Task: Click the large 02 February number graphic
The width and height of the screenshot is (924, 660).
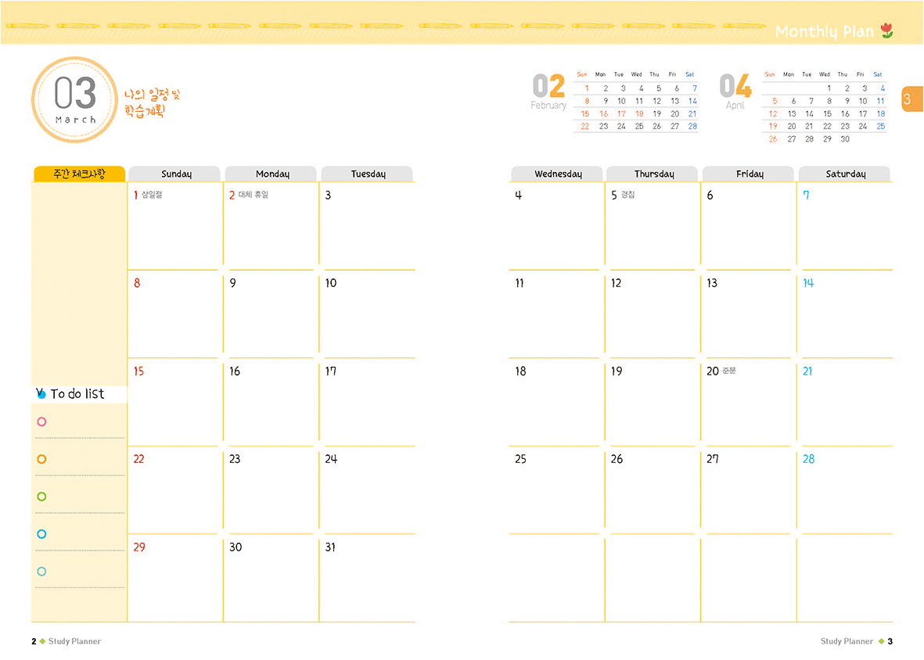Action: (x=548, y=86)
